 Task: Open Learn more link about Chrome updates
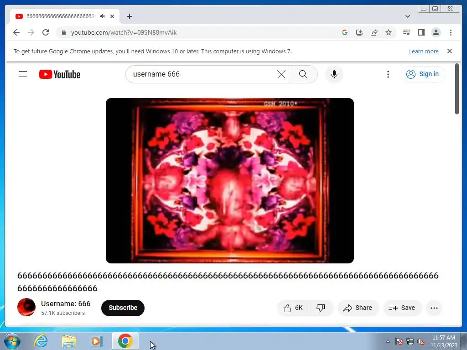(x=424, y=51)
